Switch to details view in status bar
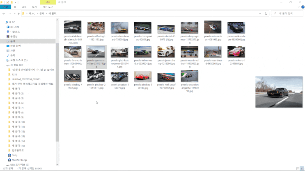 coord(298,169)
